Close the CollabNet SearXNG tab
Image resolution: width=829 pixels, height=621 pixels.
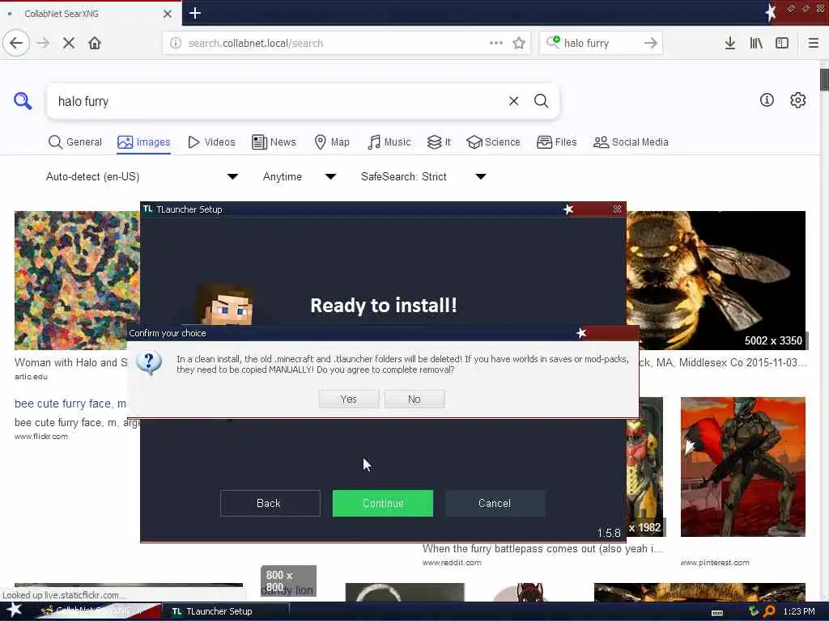pyautogui.click(x=167, y=14)
